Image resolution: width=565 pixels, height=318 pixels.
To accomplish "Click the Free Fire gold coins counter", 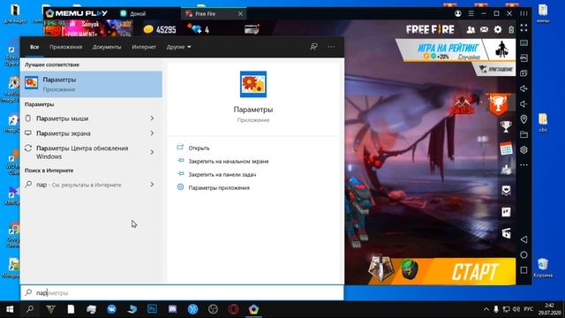I will click(x=160, y=29).
